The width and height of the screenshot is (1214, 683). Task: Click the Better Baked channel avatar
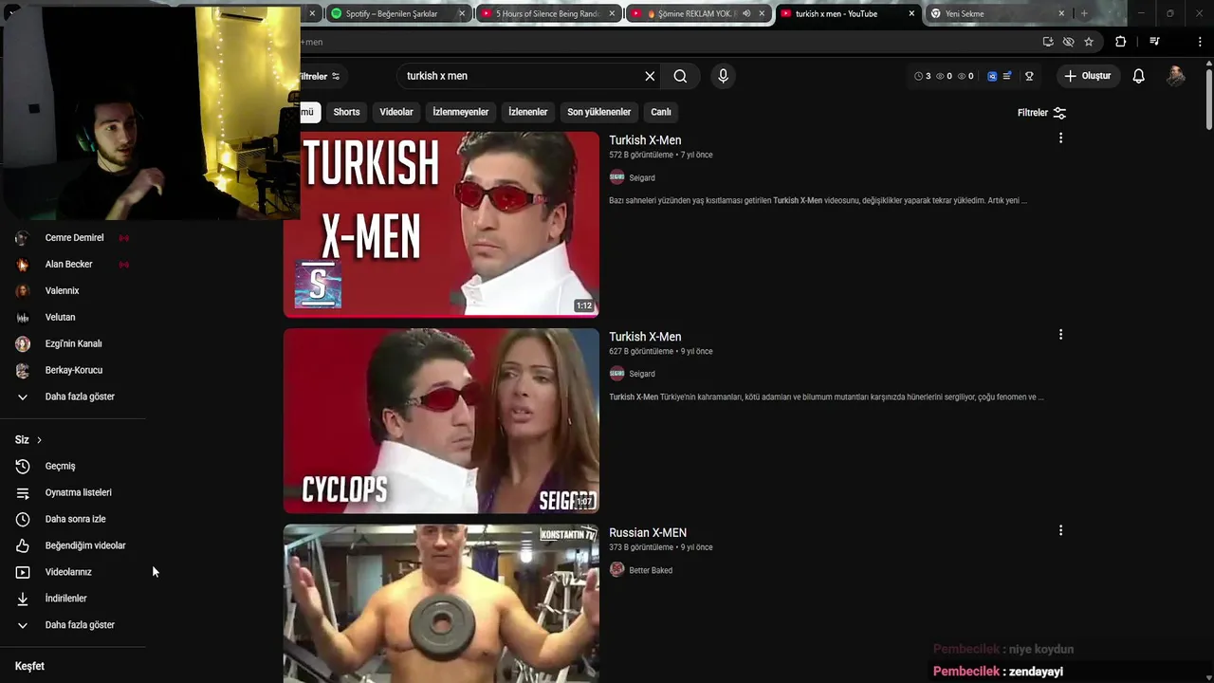(x=616, y=569)
